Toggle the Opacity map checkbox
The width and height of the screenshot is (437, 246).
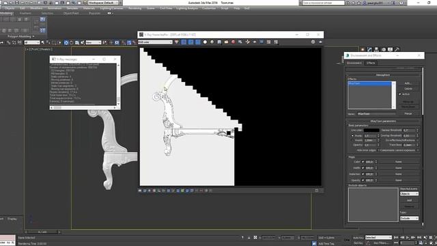pos(363,180)
